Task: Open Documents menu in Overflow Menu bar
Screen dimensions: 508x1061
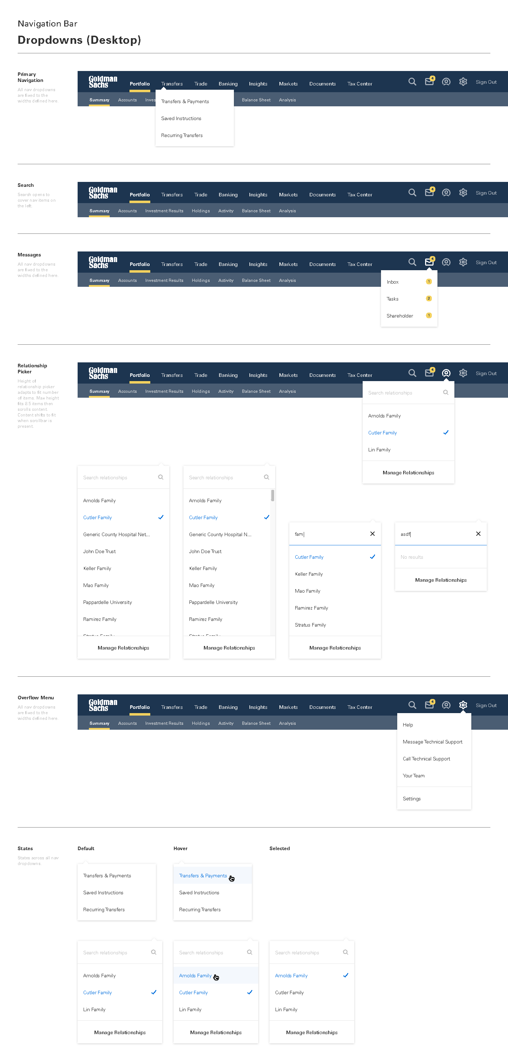Action: tap(322, 707)
